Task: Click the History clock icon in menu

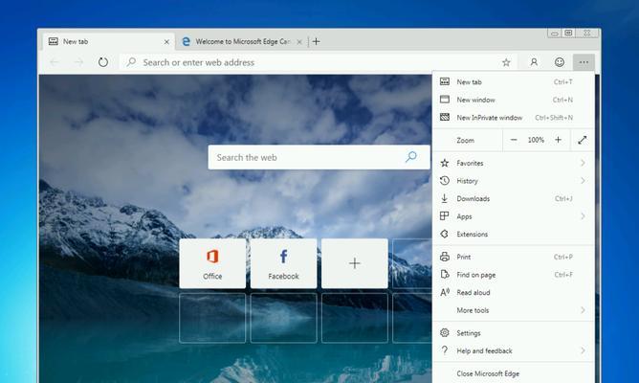Action: point(445,180)
